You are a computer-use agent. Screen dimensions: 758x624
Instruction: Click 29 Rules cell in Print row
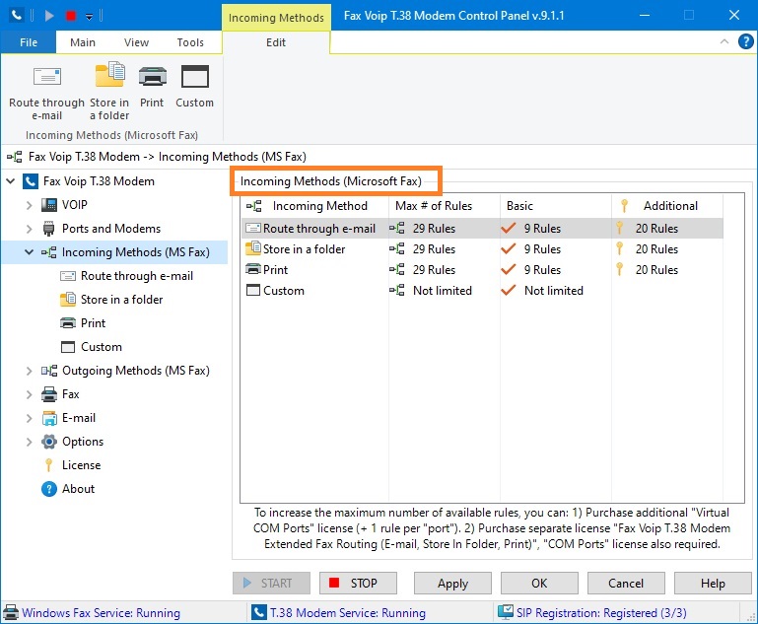[x=434, y=270]
